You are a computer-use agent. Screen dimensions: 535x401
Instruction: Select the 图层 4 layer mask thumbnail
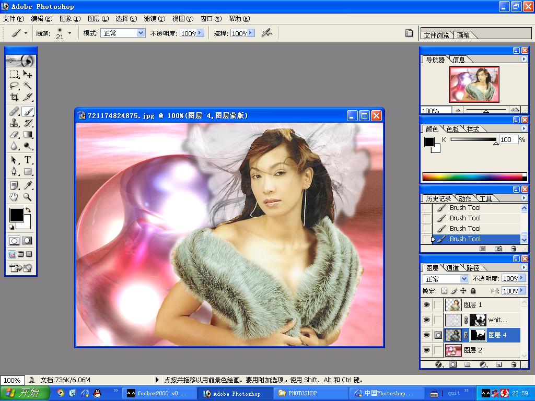(478, 335)
